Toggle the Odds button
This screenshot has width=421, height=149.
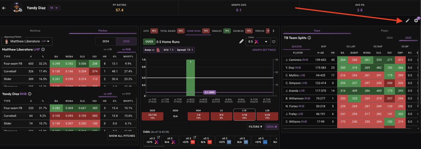[x=272, y=127]
